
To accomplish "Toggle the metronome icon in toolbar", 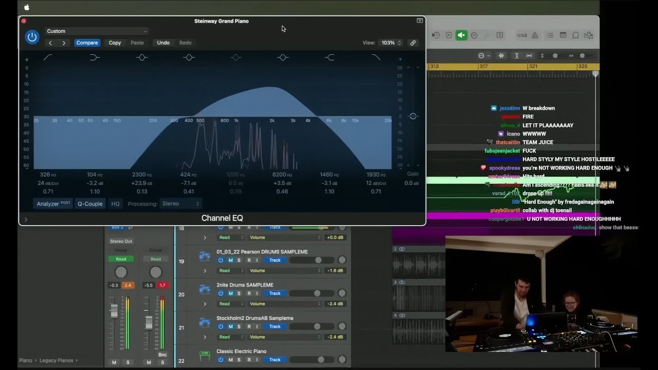I will 535,35.
